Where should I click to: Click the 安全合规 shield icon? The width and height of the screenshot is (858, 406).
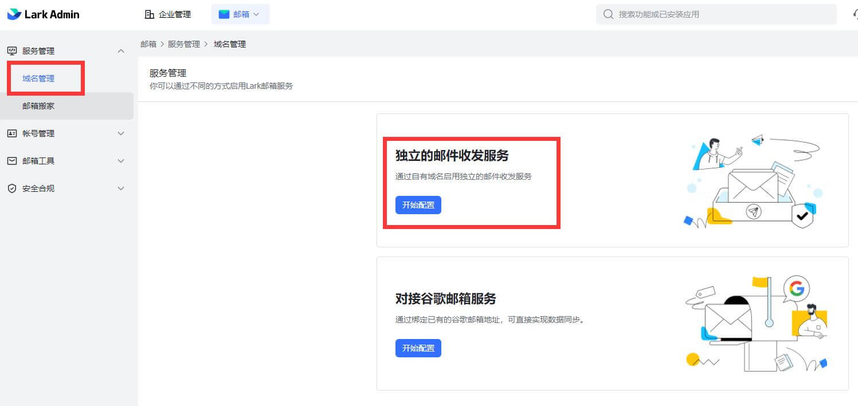tap(13, 188)
